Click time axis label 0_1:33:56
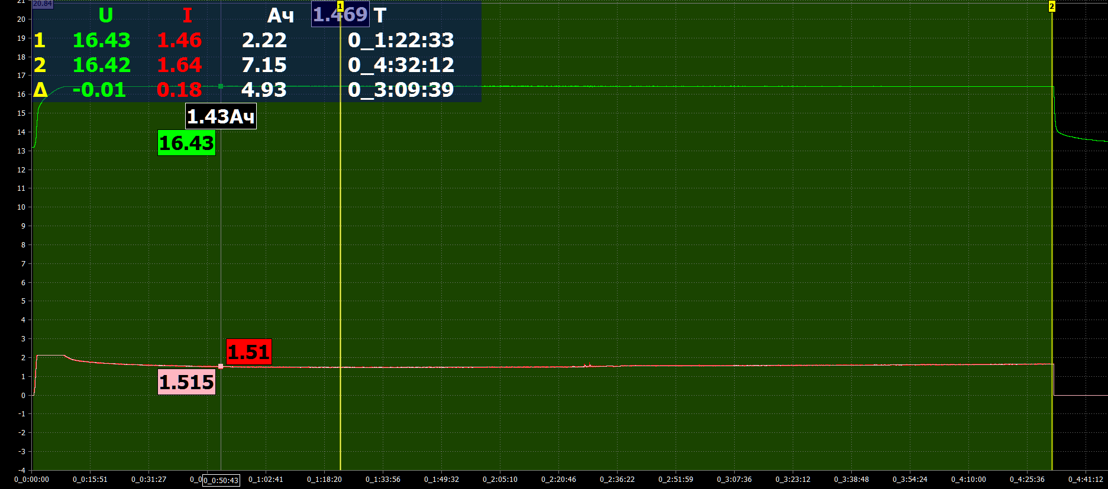Screen dimensions: 1108x489 point(383,480)
